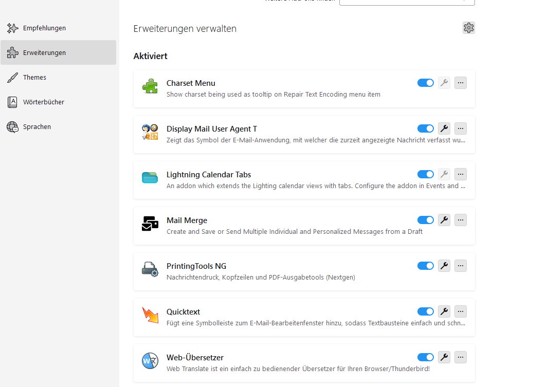Open more options for Charset Menu
The image size is (548, 387).
coord(461,83)
